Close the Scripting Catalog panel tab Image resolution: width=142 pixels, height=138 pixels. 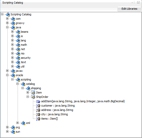[132, 3]
